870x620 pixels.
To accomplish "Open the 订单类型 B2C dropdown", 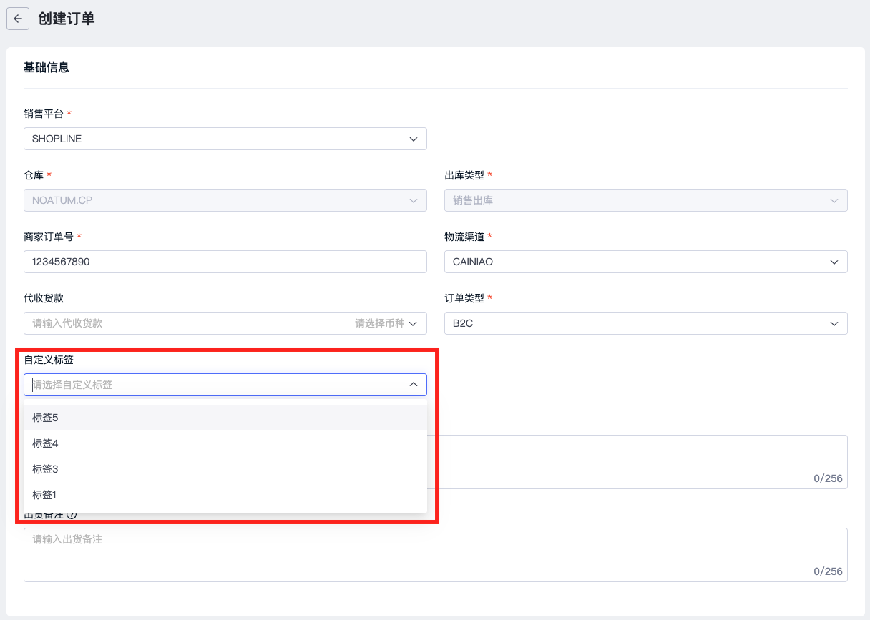I will (646, 323).
